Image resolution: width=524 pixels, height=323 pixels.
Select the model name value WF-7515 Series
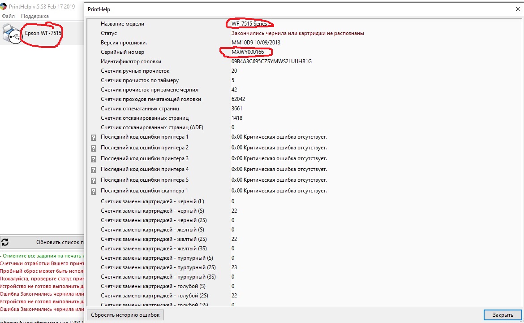(x=249, y=24)
